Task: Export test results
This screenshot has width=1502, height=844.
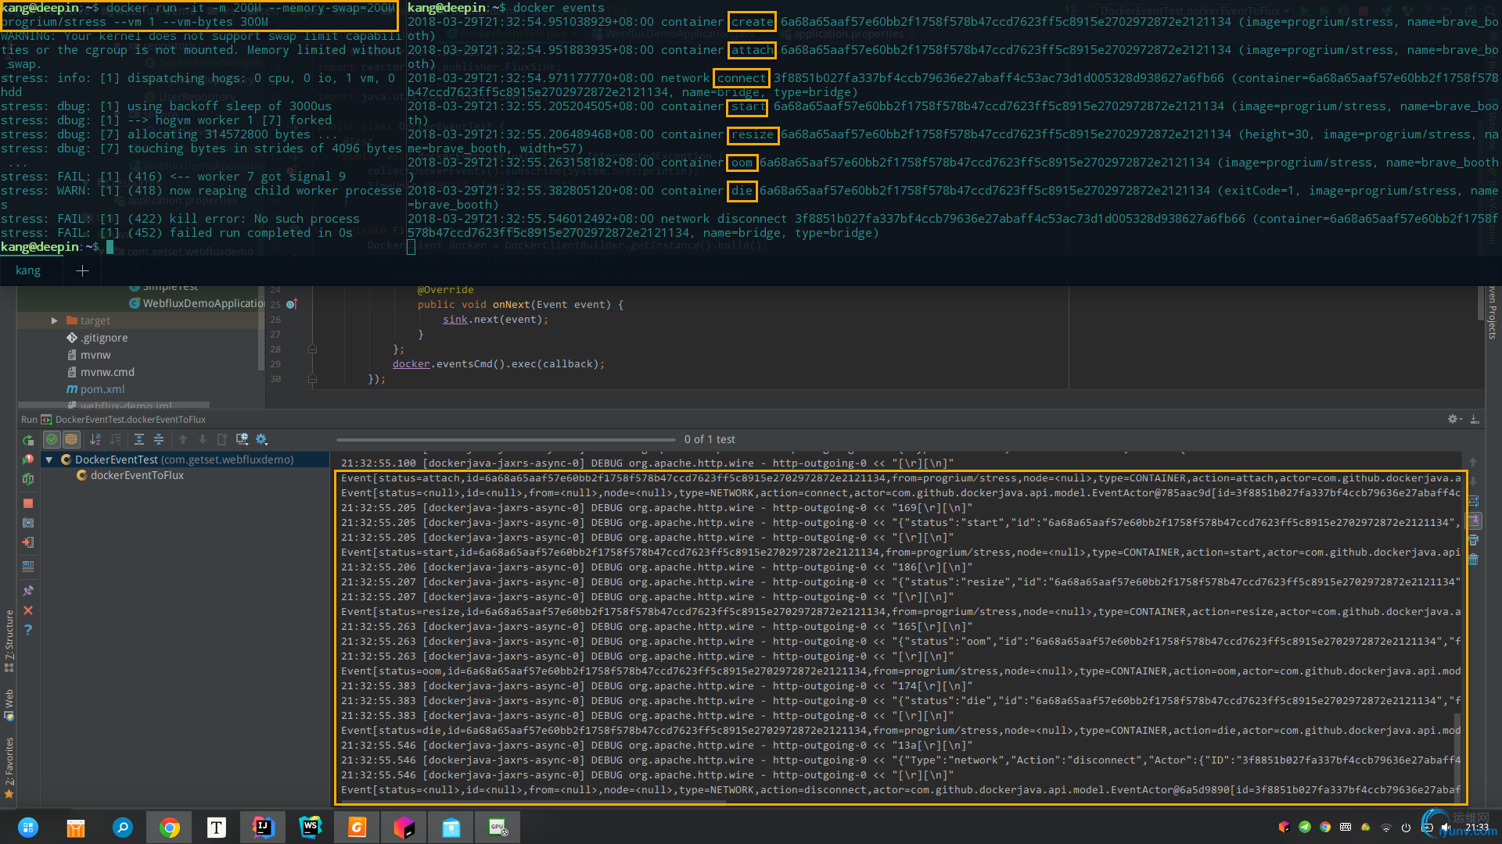Action: pos(222,439)
